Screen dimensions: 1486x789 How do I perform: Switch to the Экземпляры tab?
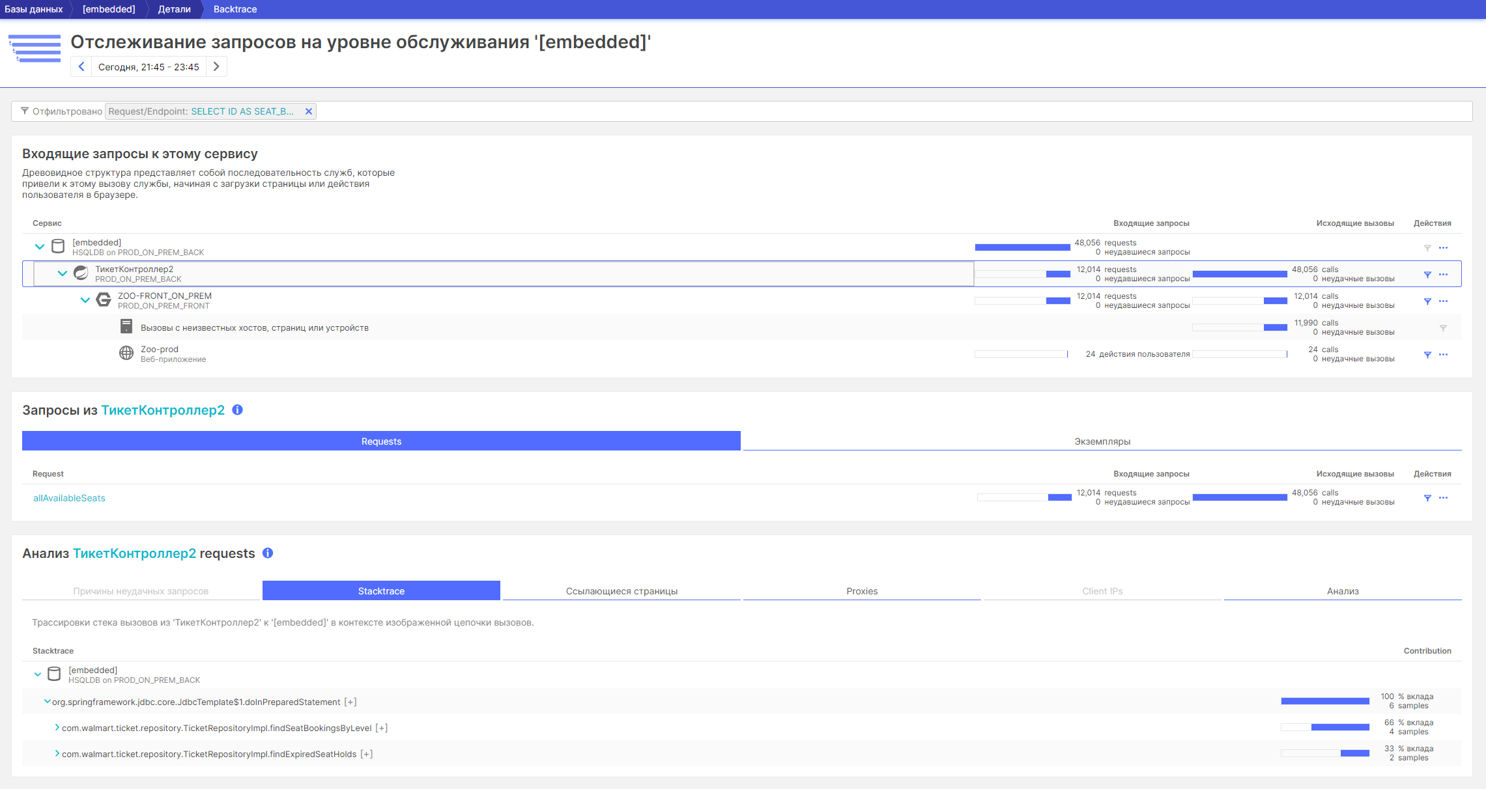(1102, 441)
